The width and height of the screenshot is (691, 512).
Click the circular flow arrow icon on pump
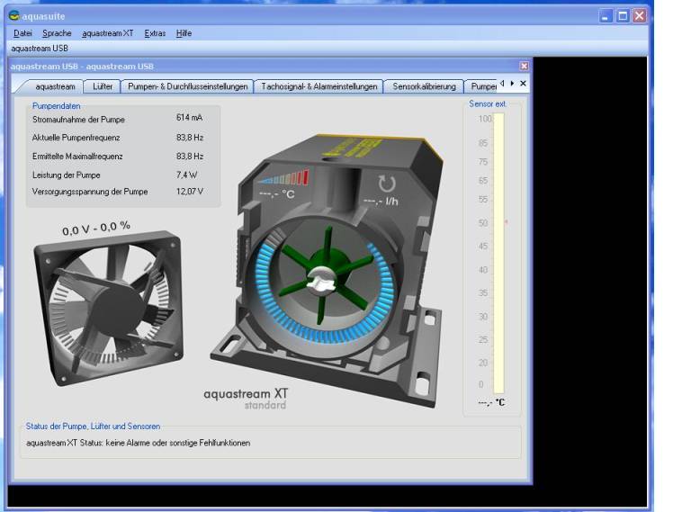[x=386, y=183]
